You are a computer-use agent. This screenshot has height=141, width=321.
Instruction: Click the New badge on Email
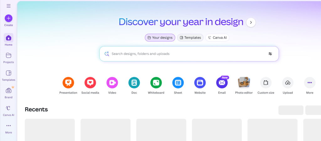(x=225, y=78)
